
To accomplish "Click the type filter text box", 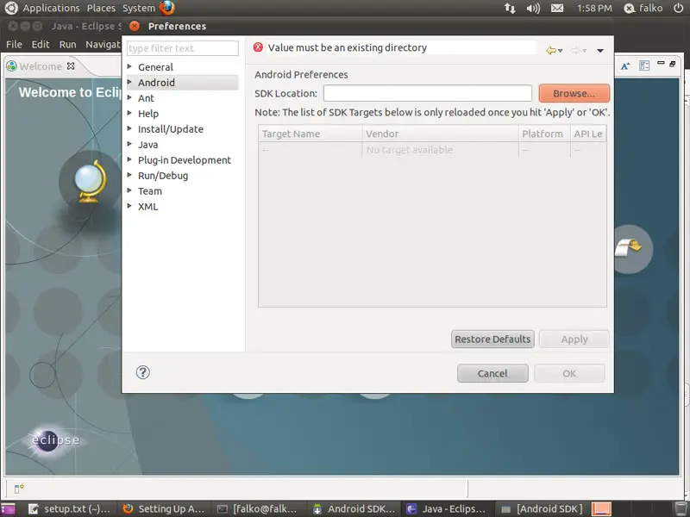I will pos(183,48).
